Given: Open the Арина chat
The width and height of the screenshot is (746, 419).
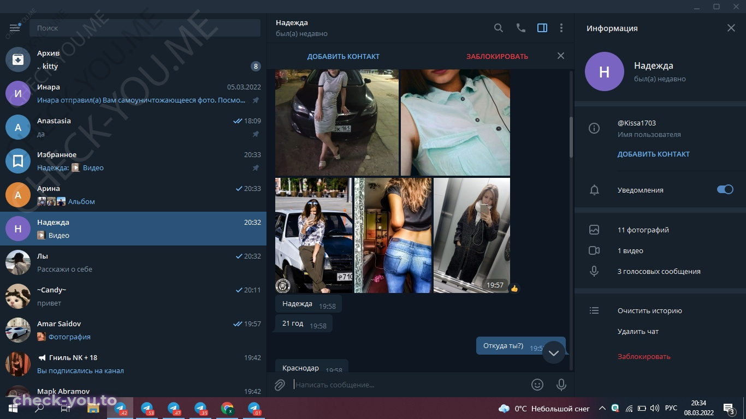Looking at the screenshot, I should coord(133,195).
